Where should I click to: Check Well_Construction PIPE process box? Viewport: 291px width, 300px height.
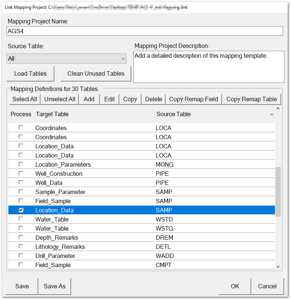(21, 173)
